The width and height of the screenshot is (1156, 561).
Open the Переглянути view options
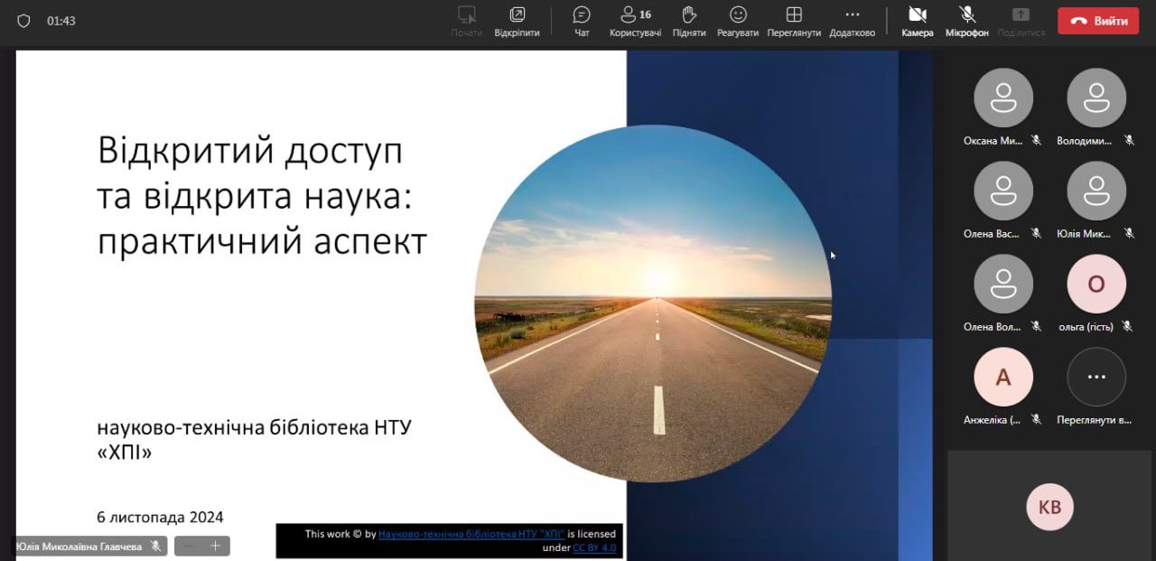coord(794,21)
